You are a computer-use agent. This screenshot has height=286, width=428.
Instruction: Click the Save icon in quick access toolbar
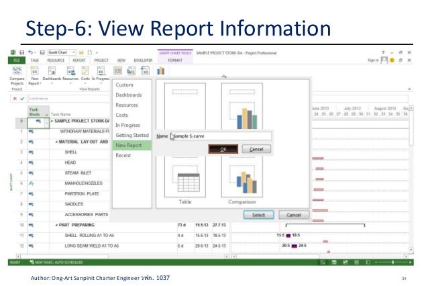pyautogui.click(x=22, y=52)
